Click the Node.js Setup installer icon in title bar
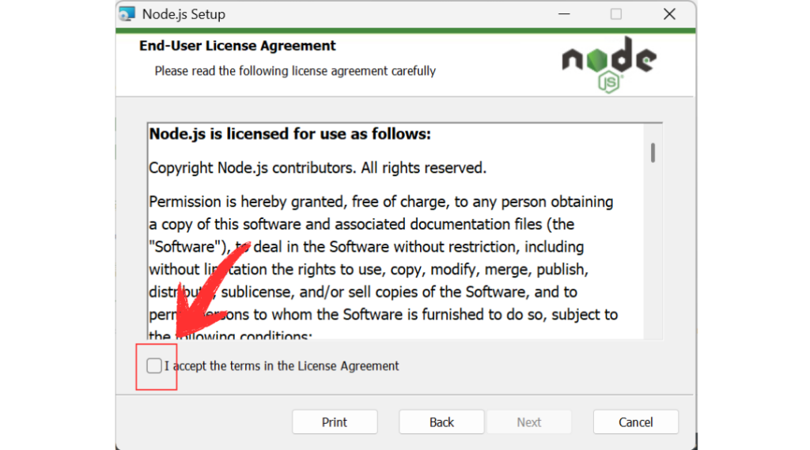Viewport: 810px width, 450px height. coord(127,14)
